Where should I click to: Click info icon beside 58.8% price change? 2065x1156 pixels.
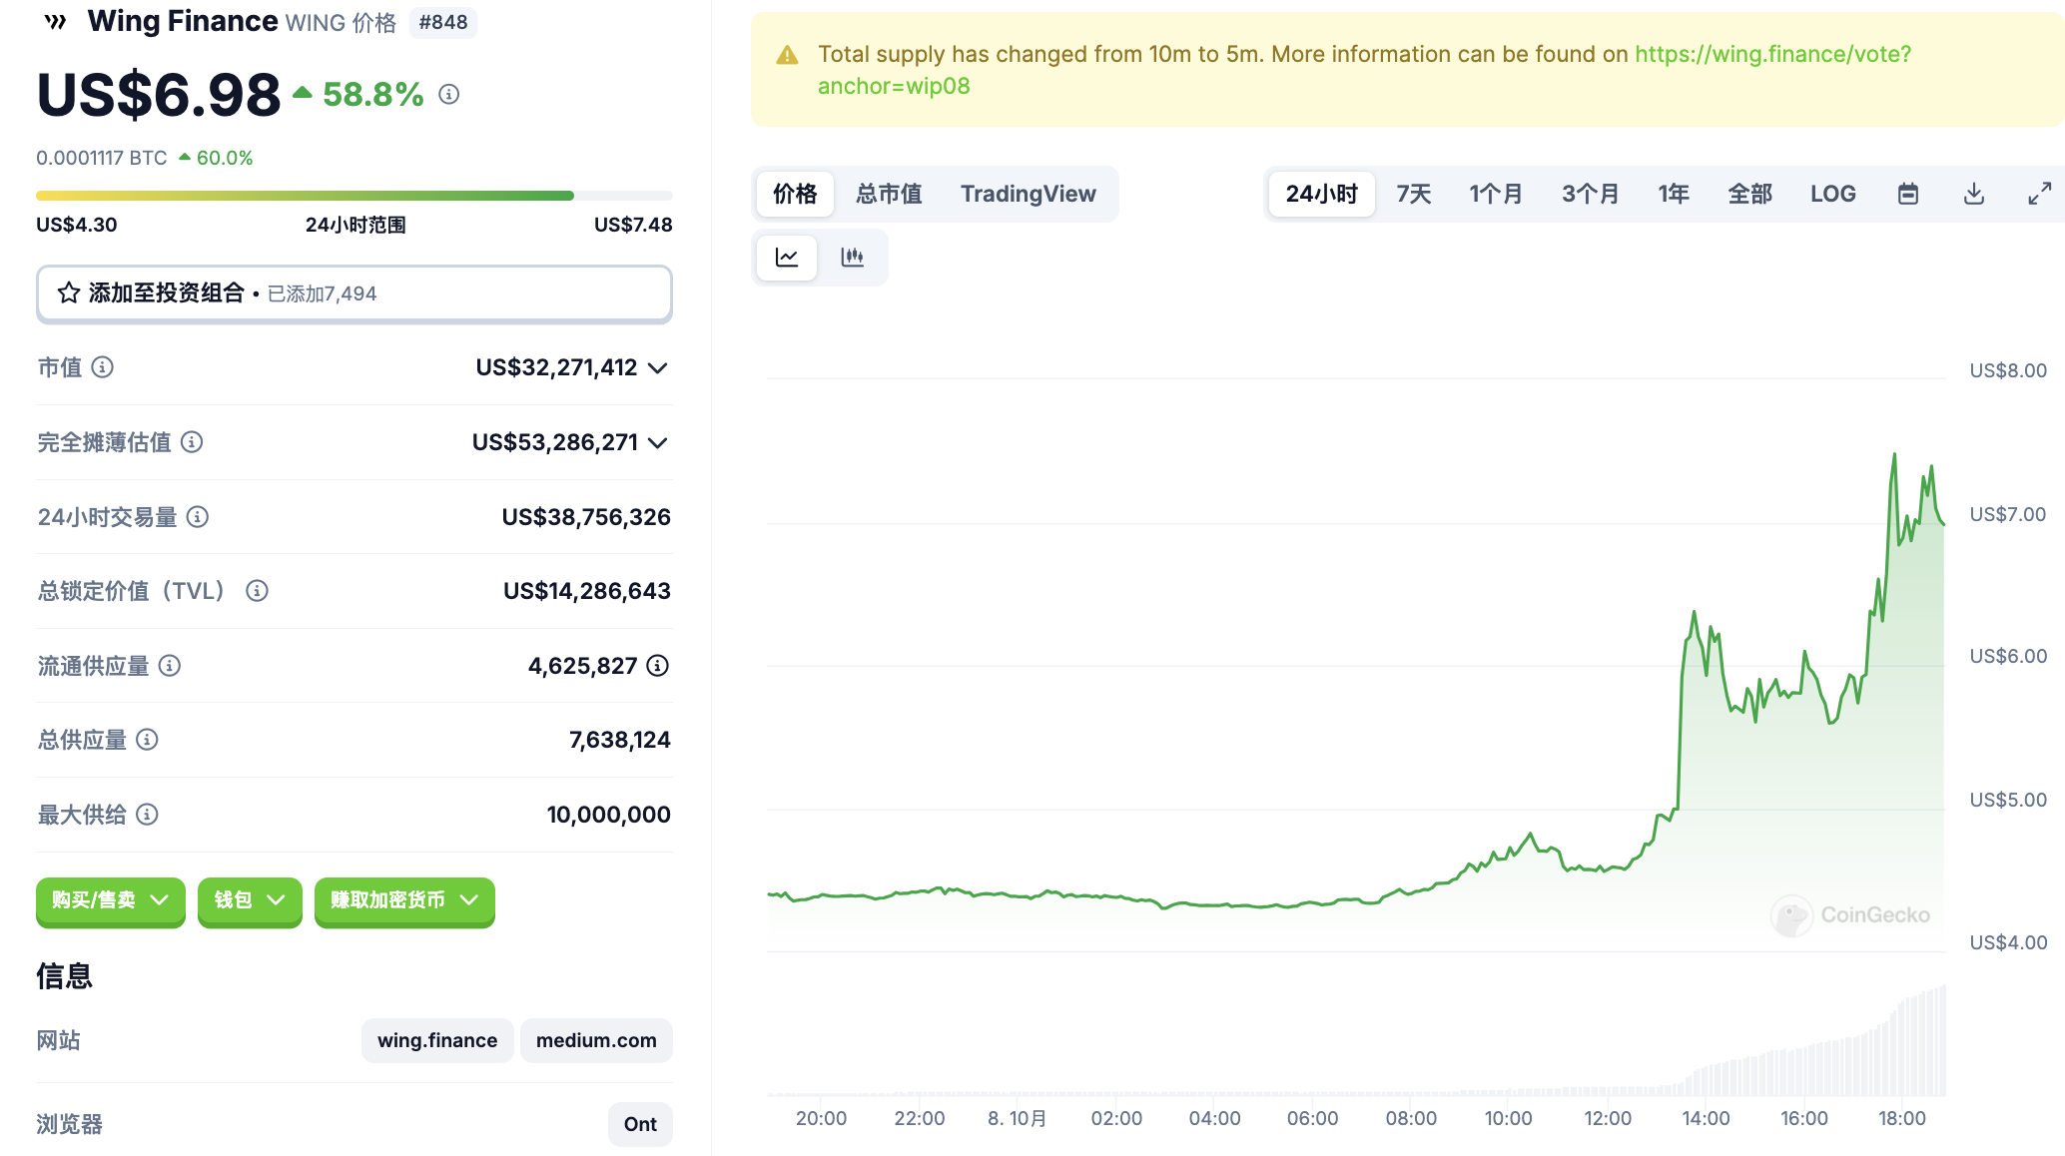(x=449, y=94)
